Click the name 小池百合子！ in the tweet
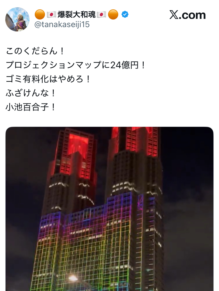The width and height of the screenshot is (219, 291). [31, 107]
